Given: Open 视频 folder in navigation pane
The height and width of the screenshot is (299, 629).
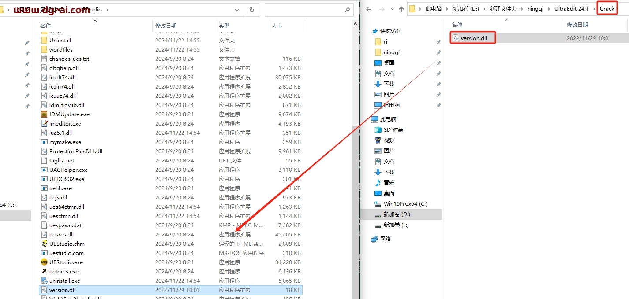Looking at the screenshot, I should tap(384, 140).
